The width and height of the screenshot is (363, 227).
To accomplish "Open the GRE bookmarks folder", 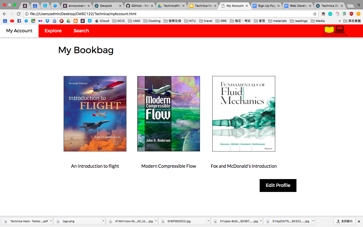I will point(221,21).
